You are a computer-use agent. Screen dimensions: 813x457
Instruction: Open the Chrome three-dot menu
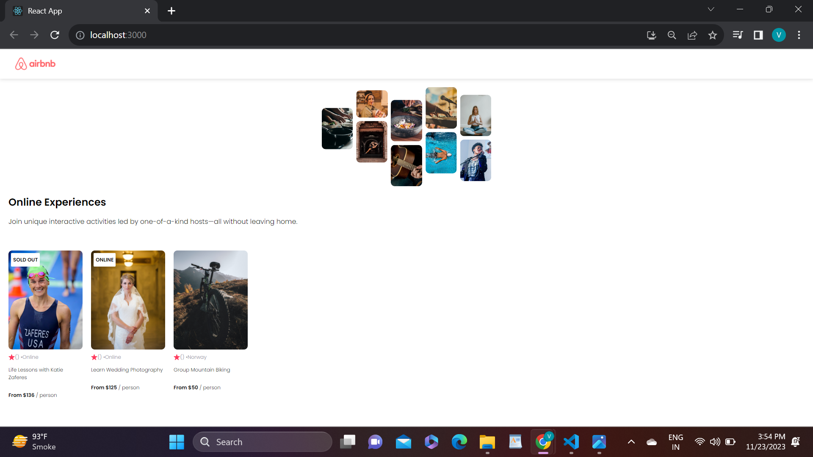tap(799, 35)
